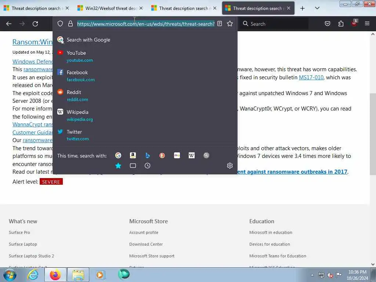Screen dimensions: 376x282
Task: Open the Surface Pro footer link
Action: tap(19, 232)
